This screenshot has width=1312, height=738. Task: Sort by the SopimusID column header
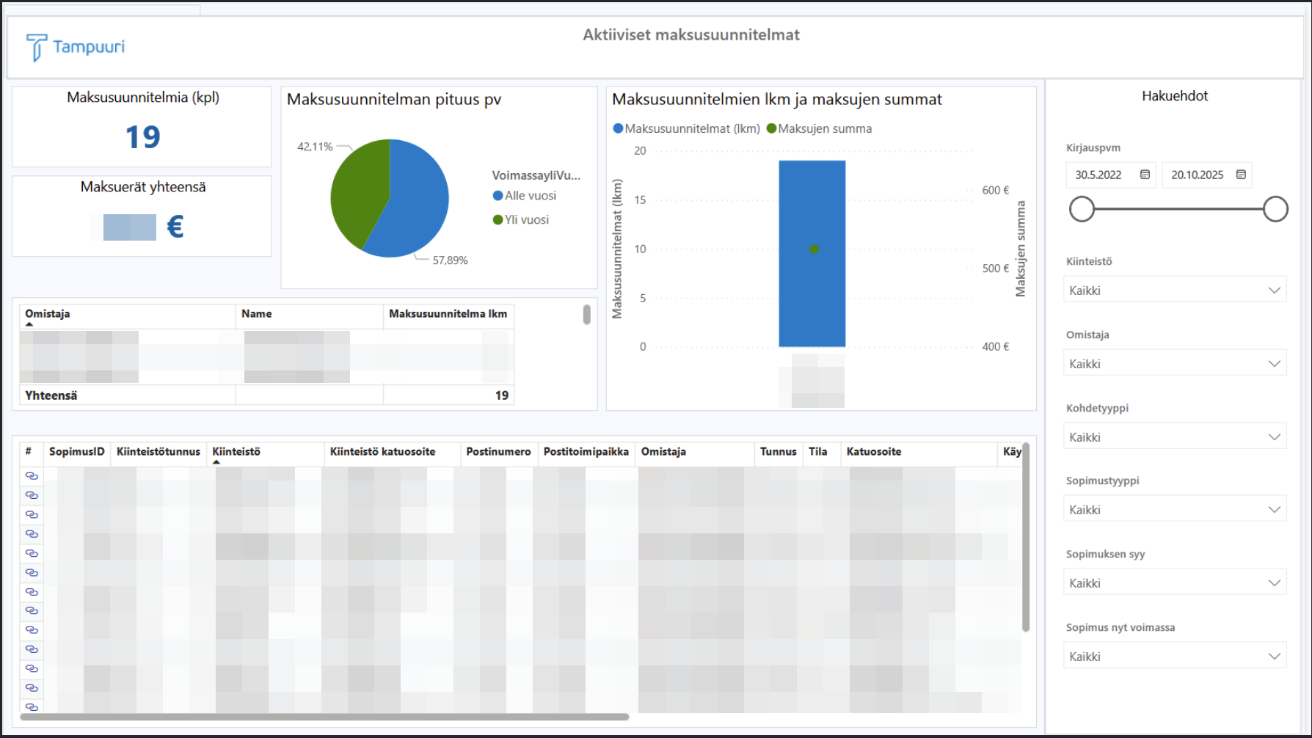pos(76,452)
